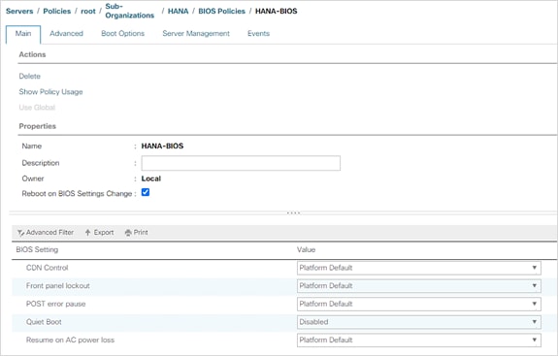Open the Boot Options tab
Screen dimensions: 558x356
click(123, 33)
